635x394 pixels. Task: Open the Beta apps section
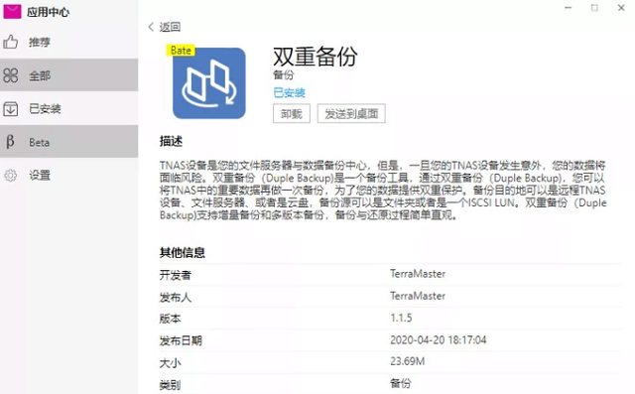[x=68, y=141]
